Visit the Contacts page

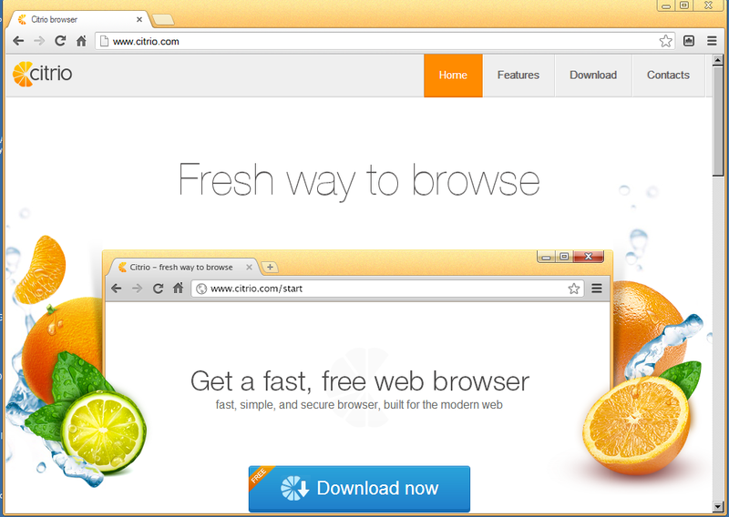pyautogui.click(x=668, y=76)
